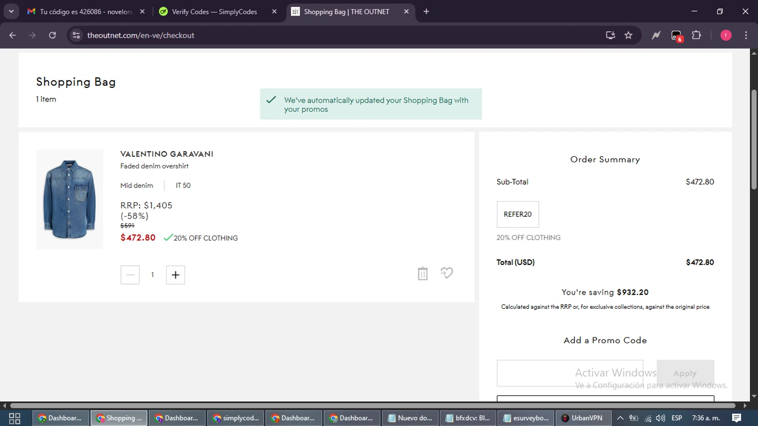This screenshot has width=758, height=426.
Task: Open a new browser tab
Action: [x=427, y=12]
